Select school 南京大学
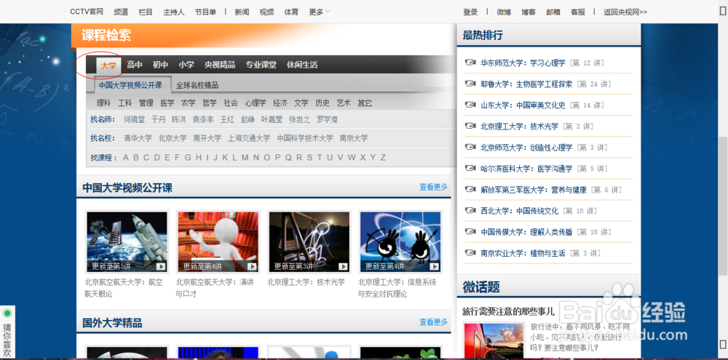The height and width of the screenshot is (360, 728). (353, 138)
